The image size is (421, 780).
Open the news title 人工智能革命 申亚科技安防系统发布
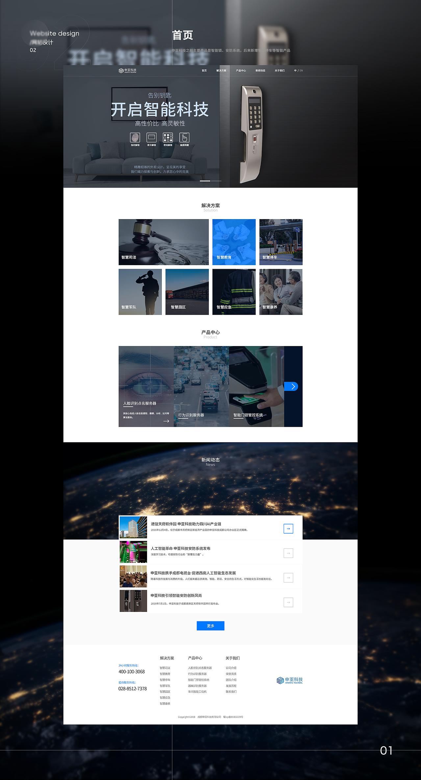pyautogui.click(x=181, y=548)
